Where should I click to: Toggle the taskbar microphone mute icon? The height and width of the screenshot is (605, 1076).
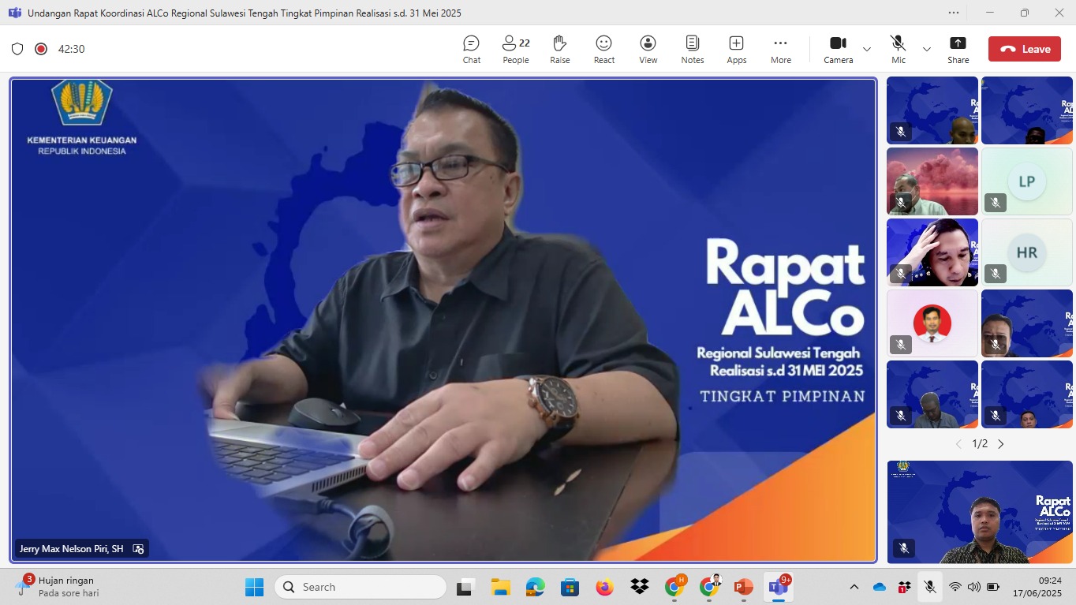pos(930,587)
